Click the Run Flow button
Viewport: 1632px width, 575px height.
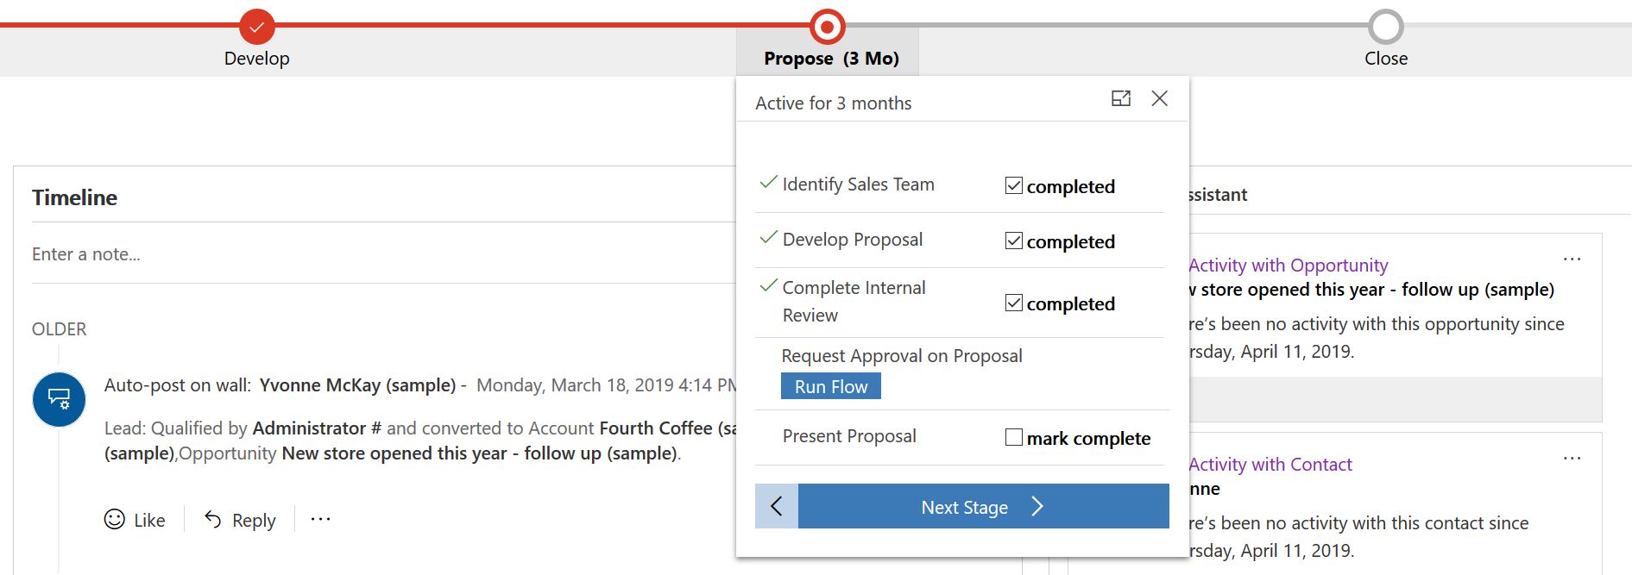point(830,386)
